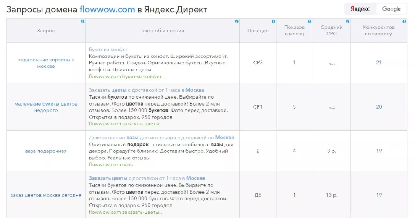Viewport: 414px width, 218px height.
Task: Select impressions value 1 in заказ цветов row
Action: [294, 195]
